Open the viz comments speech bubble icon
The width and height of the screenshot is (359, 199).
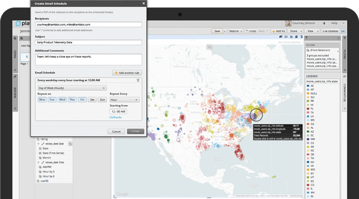click(281, 36)
